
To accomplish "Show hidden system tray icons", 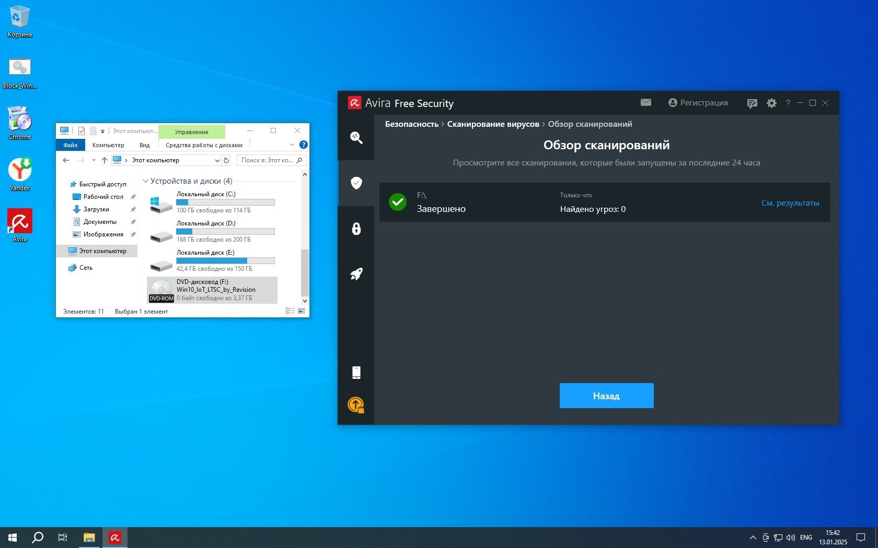I will 753,538.
